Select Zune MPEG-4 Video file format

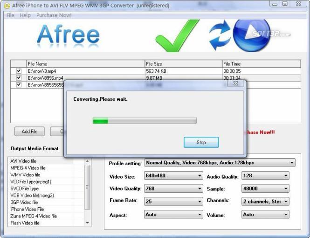click(x=34, y=216)
